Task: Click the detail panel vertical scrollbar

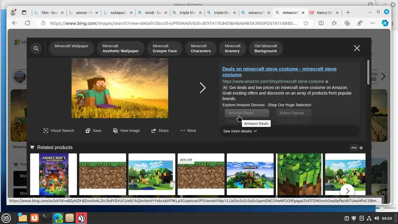Action: click(x=368, y=72)
